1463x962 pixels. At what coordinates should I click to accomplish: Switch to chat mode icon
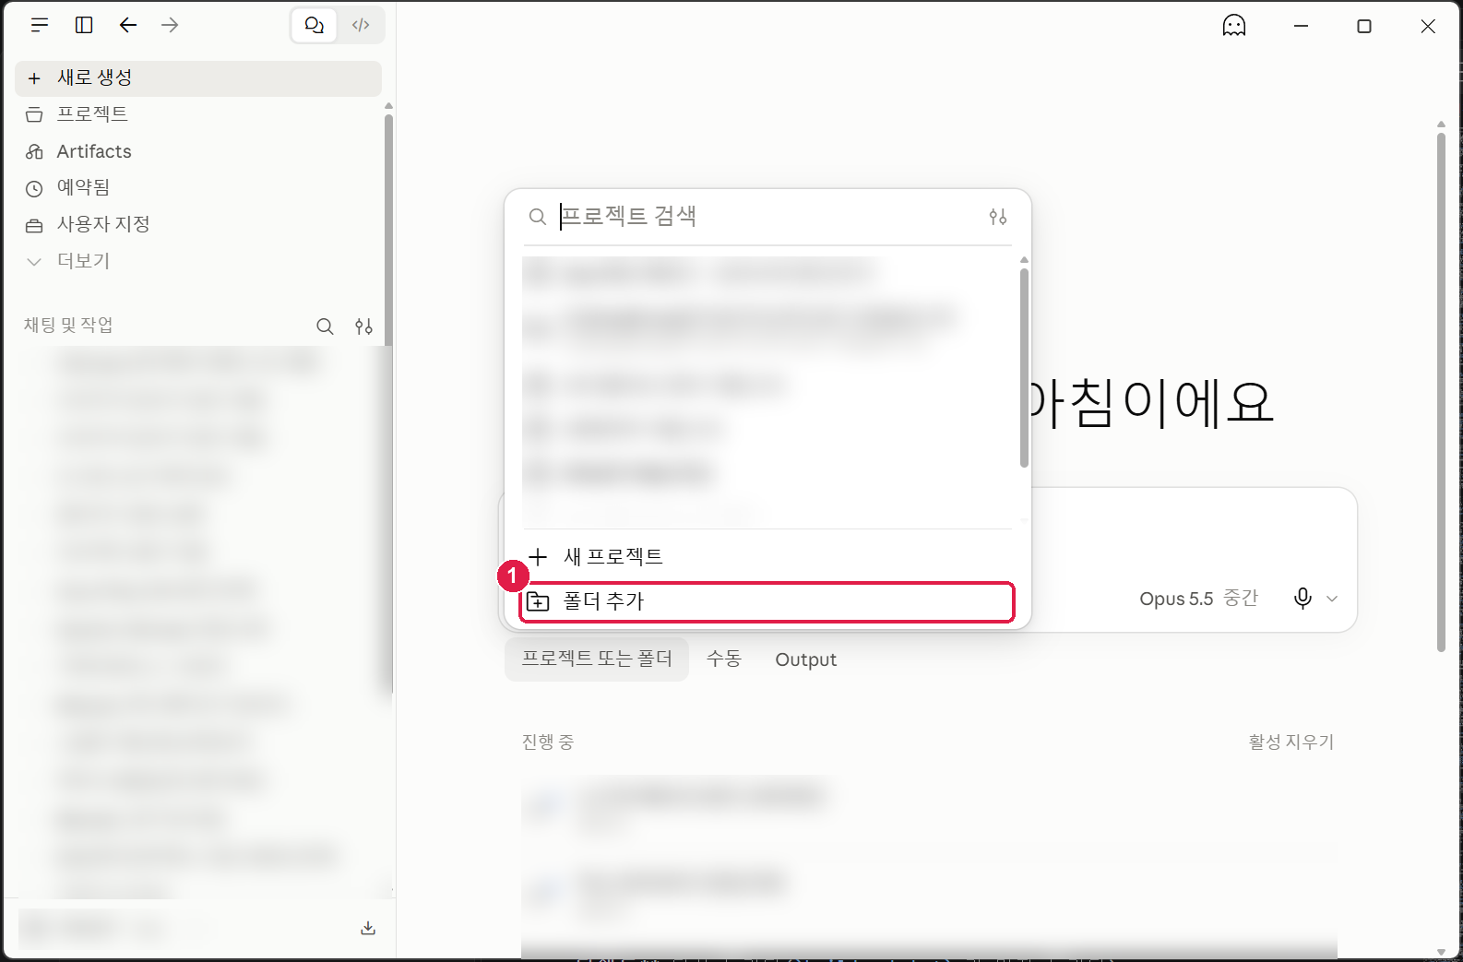315,25
